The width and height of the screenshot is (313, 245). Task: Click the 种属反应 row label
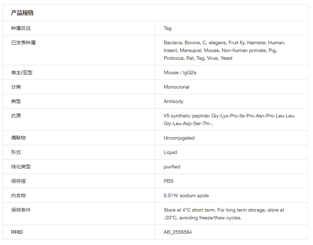tap(21, 28)
